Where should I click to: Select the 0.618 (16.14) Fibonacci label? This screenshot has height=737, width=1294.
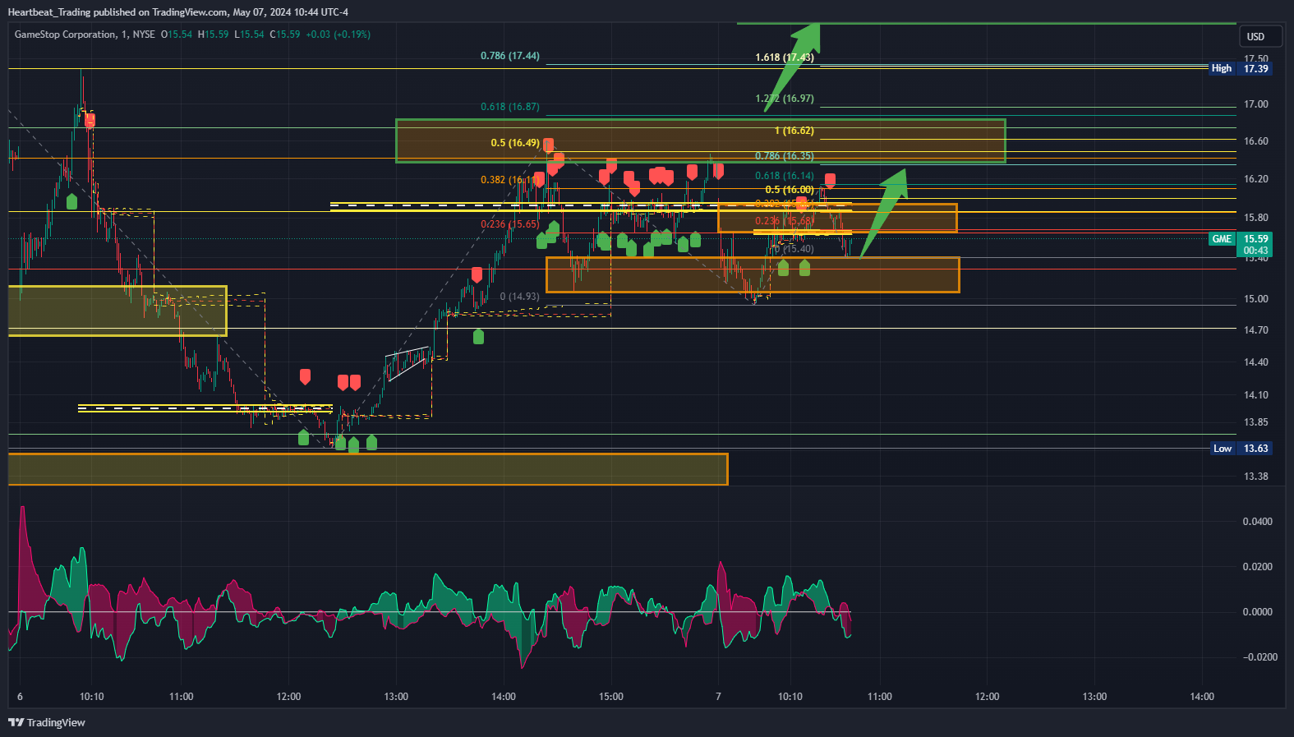tap(785, 176)
